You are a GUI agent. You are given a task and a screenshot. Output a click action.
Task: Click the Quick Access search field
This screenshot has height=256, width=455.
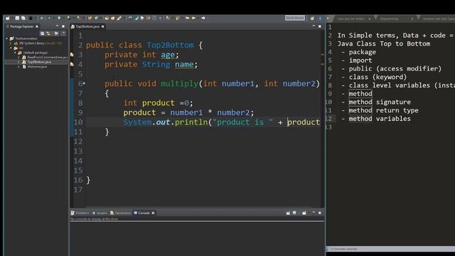[295, 18]
